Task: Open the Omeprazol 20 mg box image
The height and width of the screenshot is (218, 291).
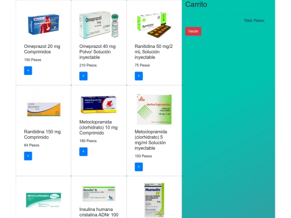Action: (44, 24)
